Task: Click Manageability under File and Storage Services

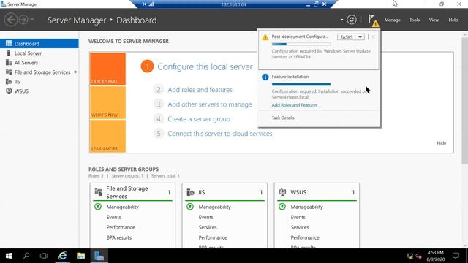Action: click(122, 207)
